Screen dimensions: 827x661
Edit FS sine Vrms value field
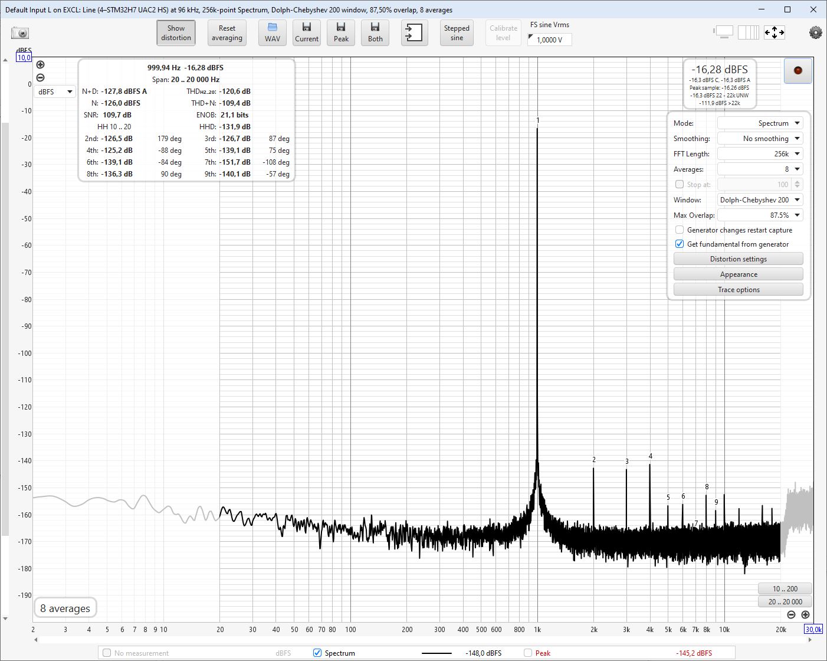550,40
